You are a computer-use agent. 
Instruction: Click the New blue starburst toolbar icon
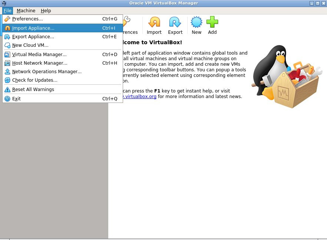(x=196, y=22)
